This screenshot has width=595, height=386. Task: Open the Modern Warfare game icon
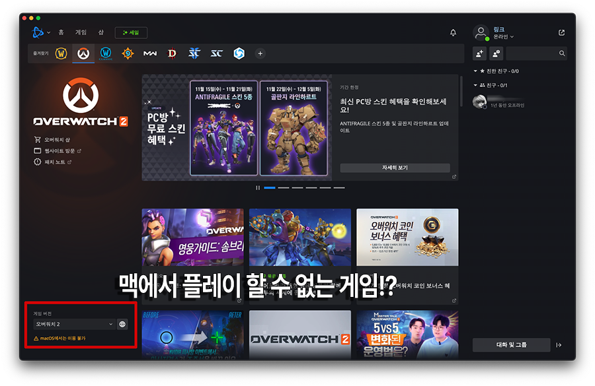coord(150,53)
